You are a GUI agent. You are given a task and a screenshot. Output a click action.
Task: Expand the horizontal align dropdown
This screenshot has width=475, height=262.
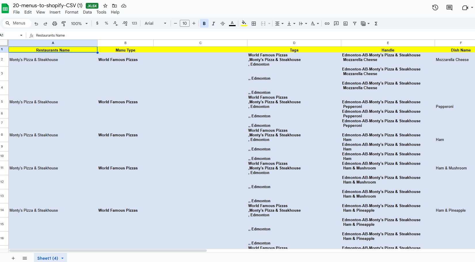click(279, 24)
